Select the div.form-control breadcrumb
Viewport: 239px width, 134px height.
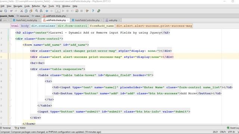[72, 26]
